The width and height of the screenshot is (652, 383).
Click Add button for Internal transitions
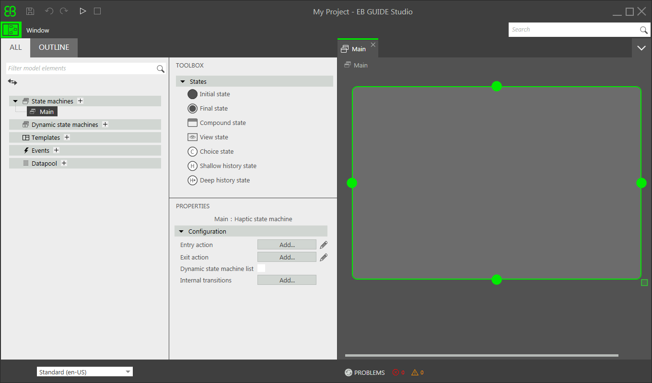(287, 280)
